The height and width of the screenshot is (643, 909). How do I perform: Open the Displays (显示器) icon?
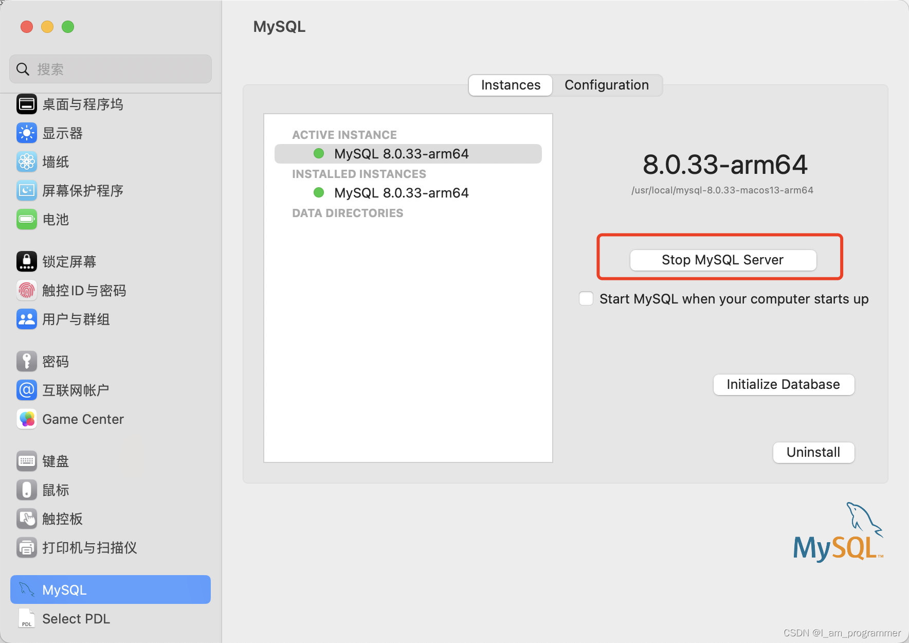(27, 133)
